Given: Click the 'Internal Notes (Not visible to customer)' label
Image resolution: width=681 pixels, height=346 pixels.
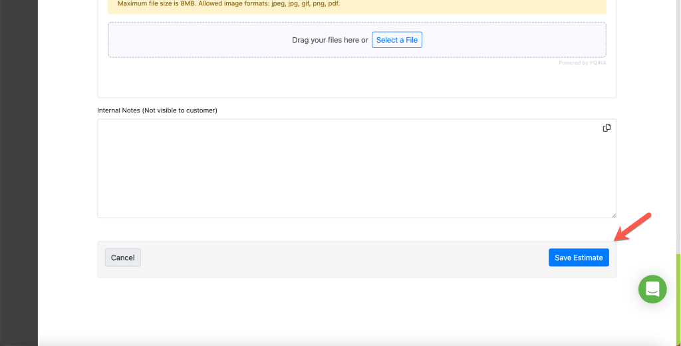Looking at the screenshot, I should click(157, 110).
